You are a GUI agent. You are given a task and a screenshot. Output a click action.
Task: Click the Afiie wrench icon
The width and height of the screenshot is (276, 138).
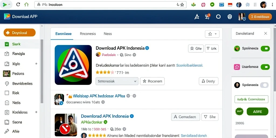(7, 131)
